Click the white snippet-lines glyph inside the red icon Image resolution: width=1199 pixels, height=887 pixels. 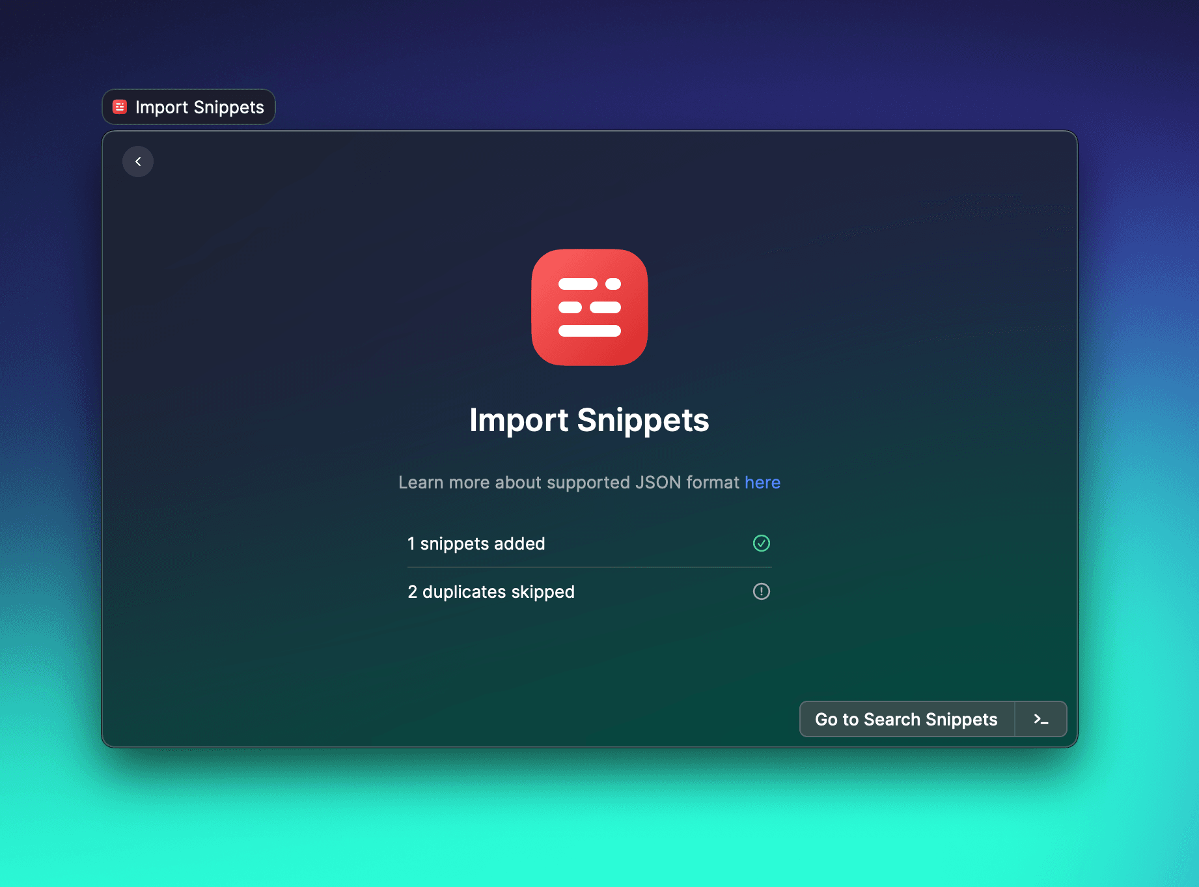pos(589,307)
